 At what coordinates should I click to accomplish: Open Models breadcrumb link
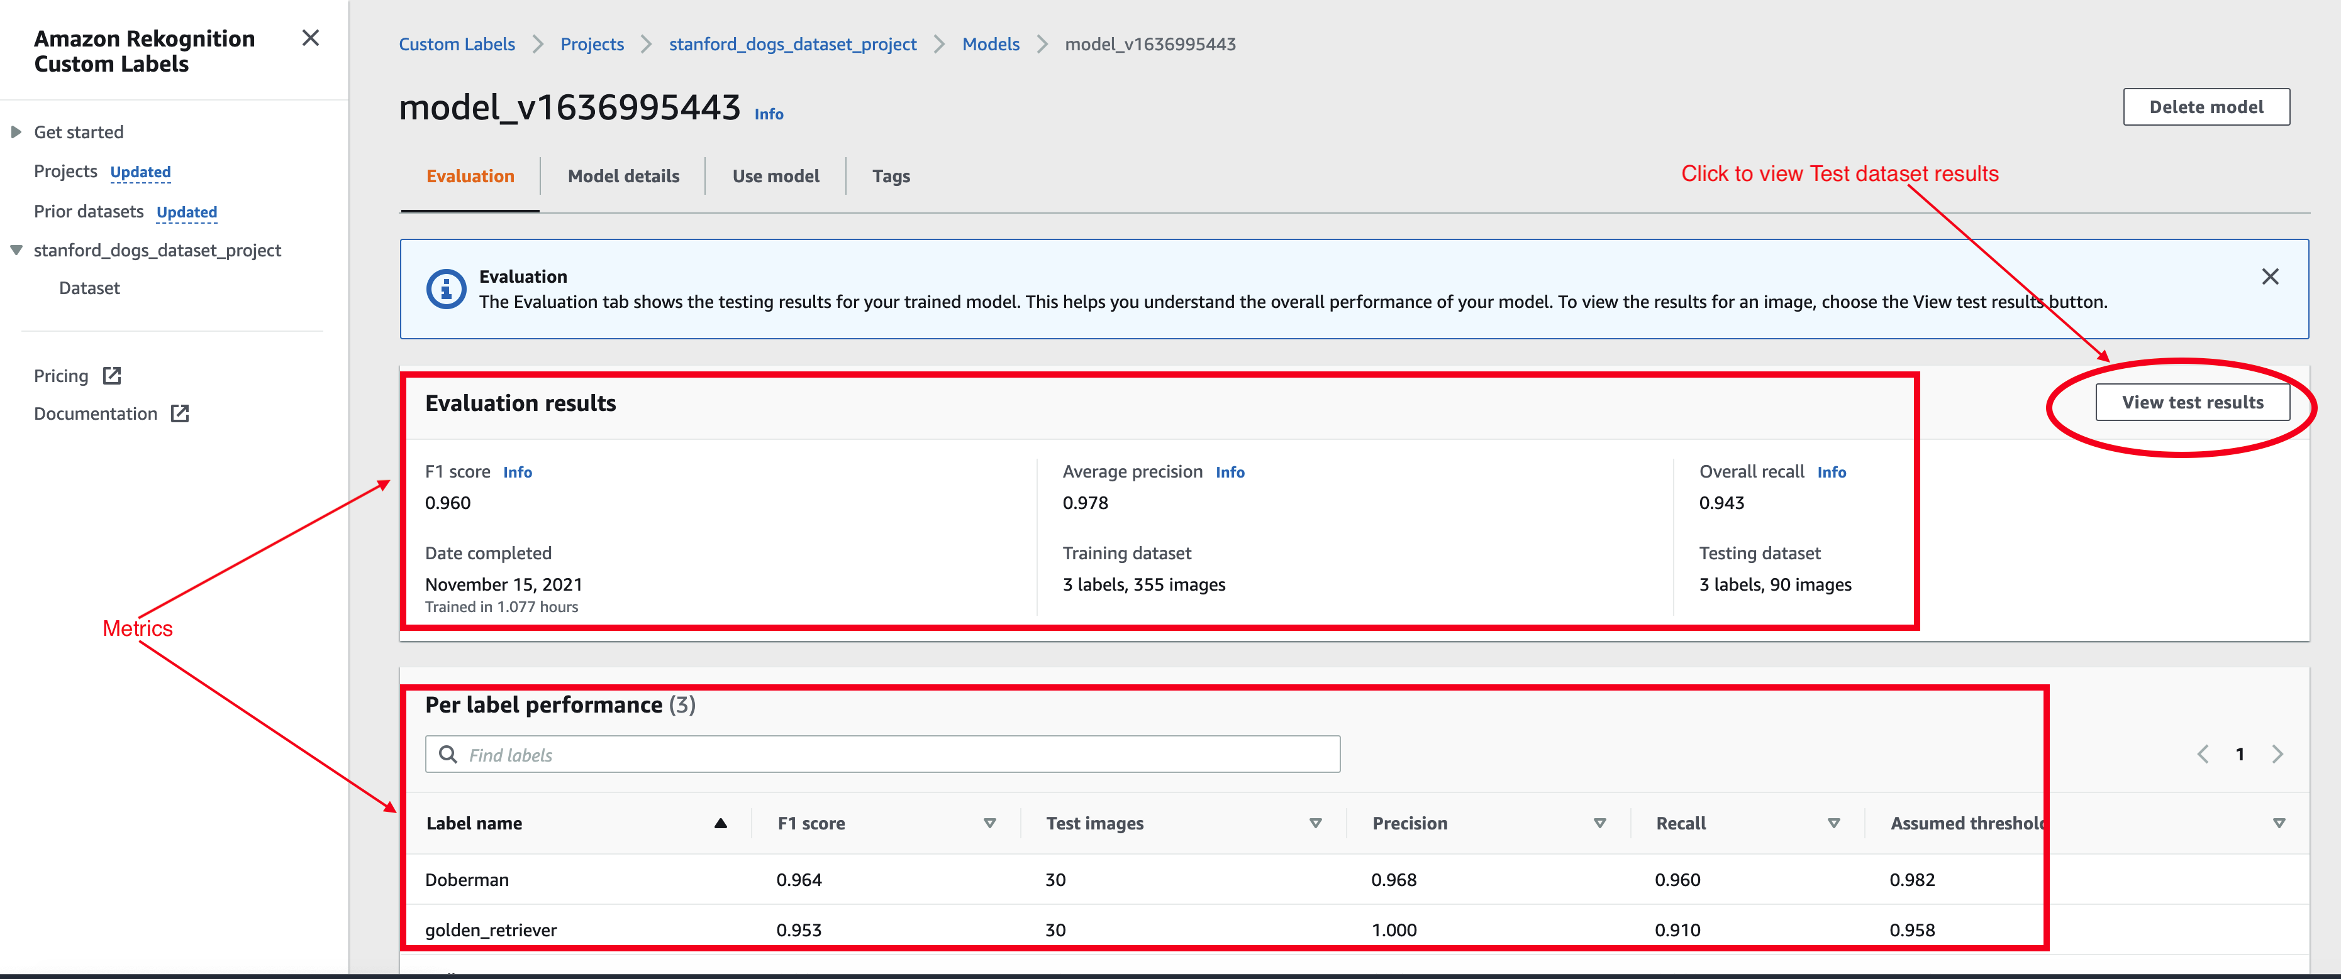[x=991, y=45]
